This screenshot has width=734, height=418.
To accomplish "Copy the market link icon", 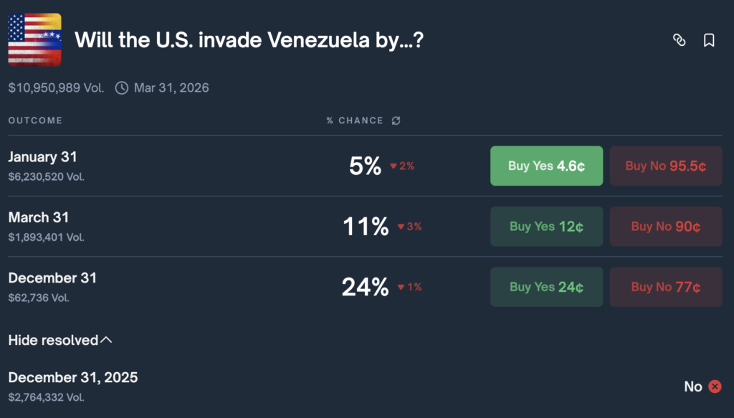I will 679,40.
